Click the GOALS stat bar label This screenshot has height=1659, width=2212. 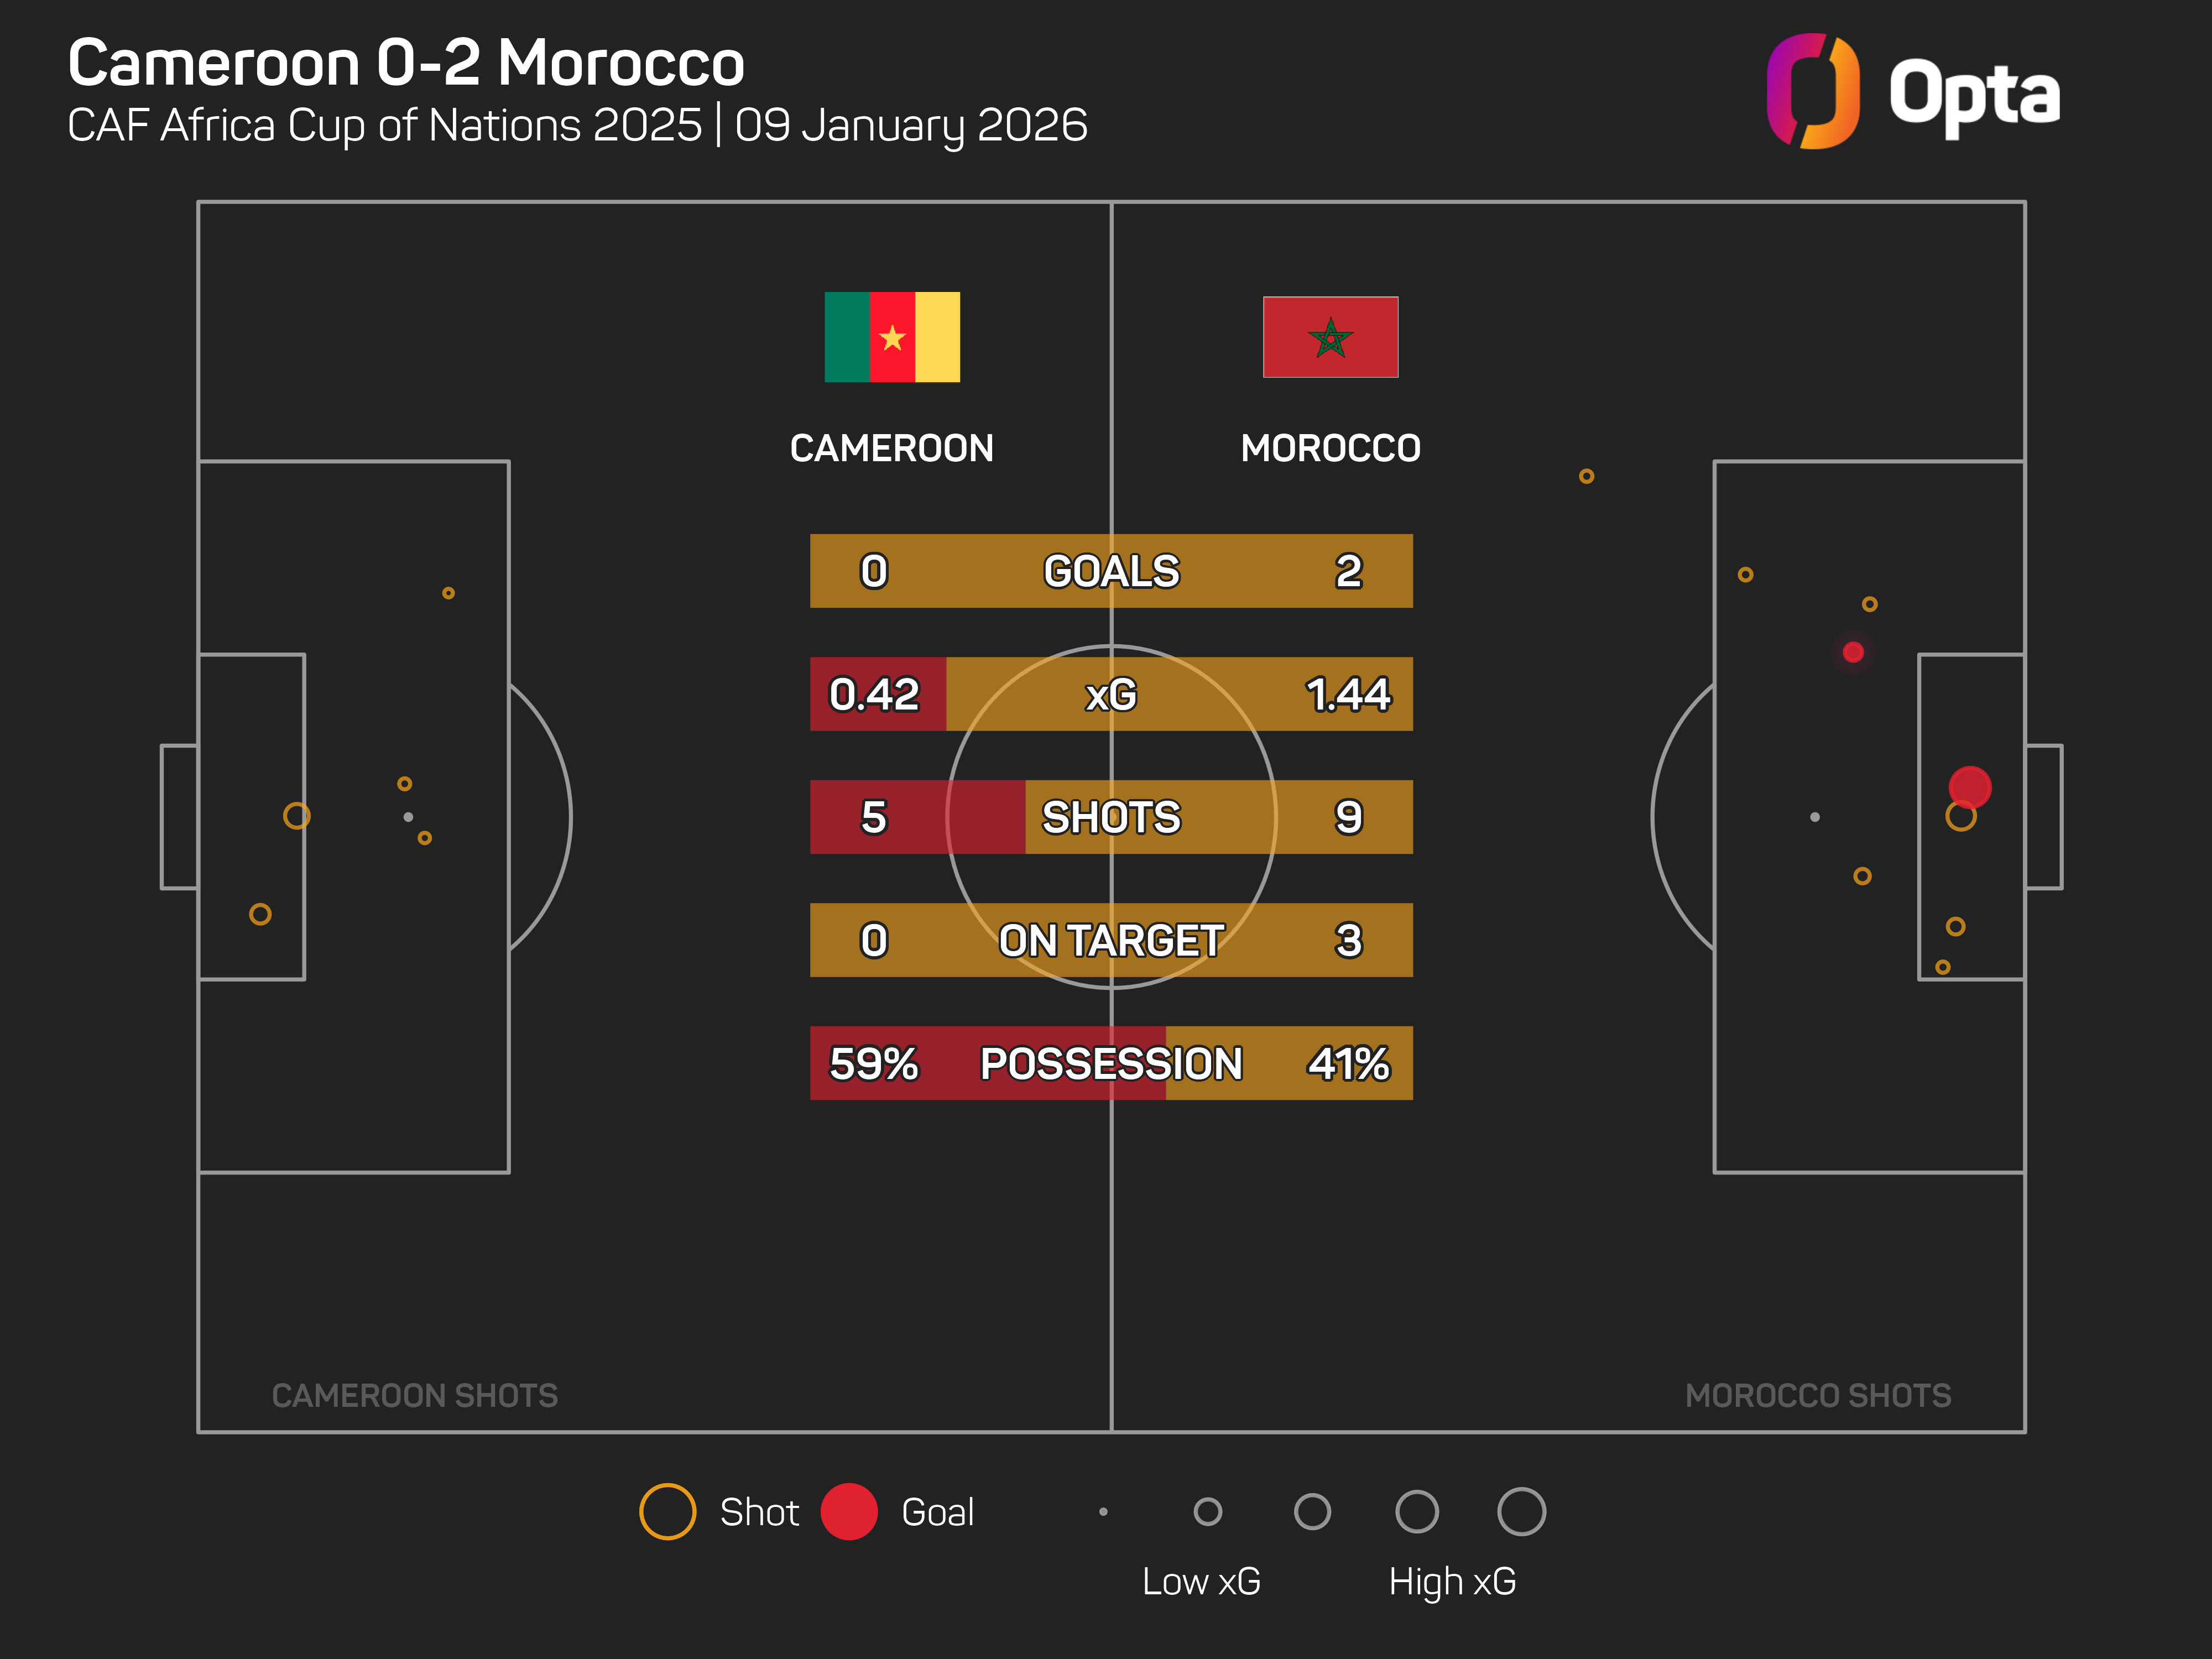(x=1111, y=571)
